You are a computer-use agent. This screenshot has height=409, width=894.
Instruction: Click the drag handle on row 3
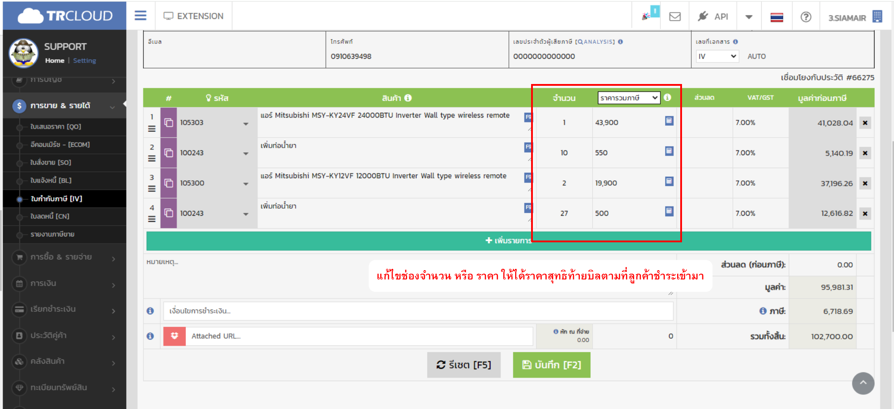coord(152,189)
